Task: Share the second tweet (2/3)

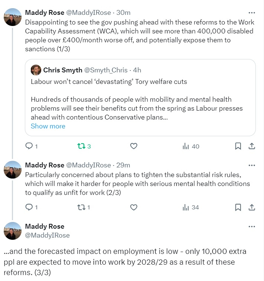Action: (252, 207)
